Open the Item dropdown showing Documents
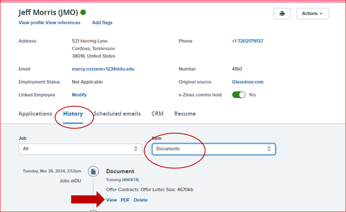The height and width of the screenshot is (212, 346). pos(214,149)
